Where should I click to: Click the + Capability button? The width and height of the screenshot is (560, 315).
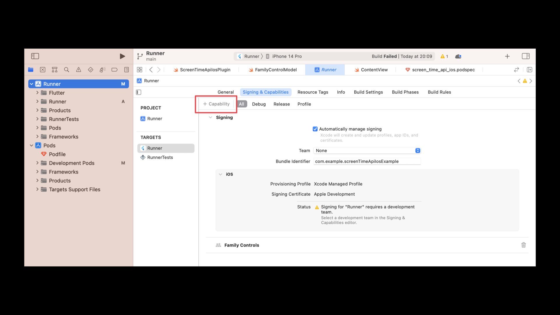click(x=216, y=104)
